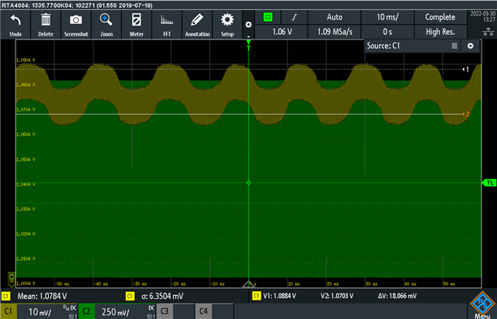Image resolution: width=497 pixels, height=319 pixels.
Task: Click σ: 6.3504 mV measurement
Action: (x=162, y=297)
